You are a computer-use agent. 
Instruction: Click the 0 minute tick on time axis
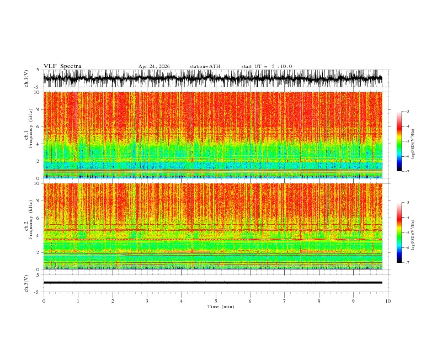click(x=44, y=301)
